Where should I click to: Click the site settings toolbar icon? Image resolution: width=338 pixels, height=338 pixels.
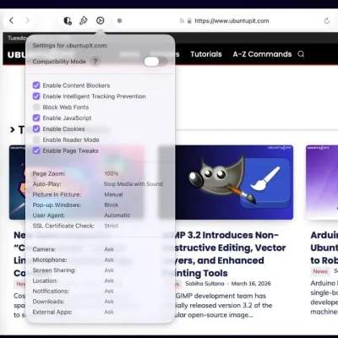coord(100,20)
